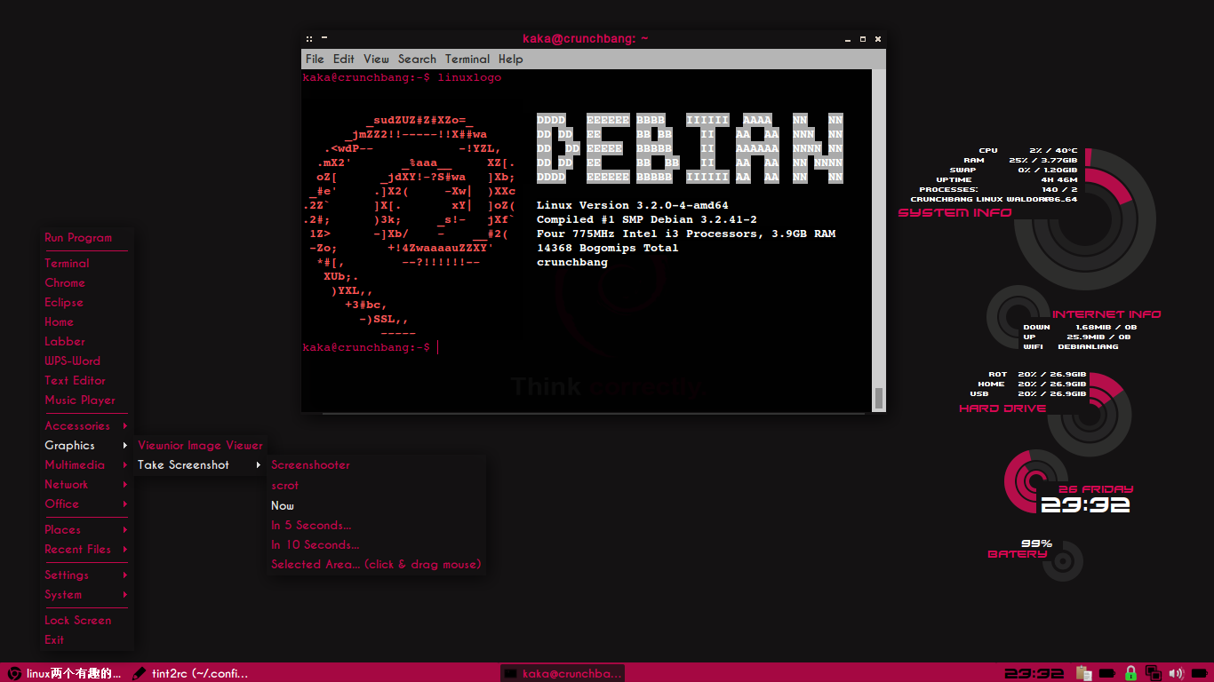Expand the Graphics submenu entry
The width and height of the screenshot is (1214, 682).
pyautogui.click(x=86, y=445)
